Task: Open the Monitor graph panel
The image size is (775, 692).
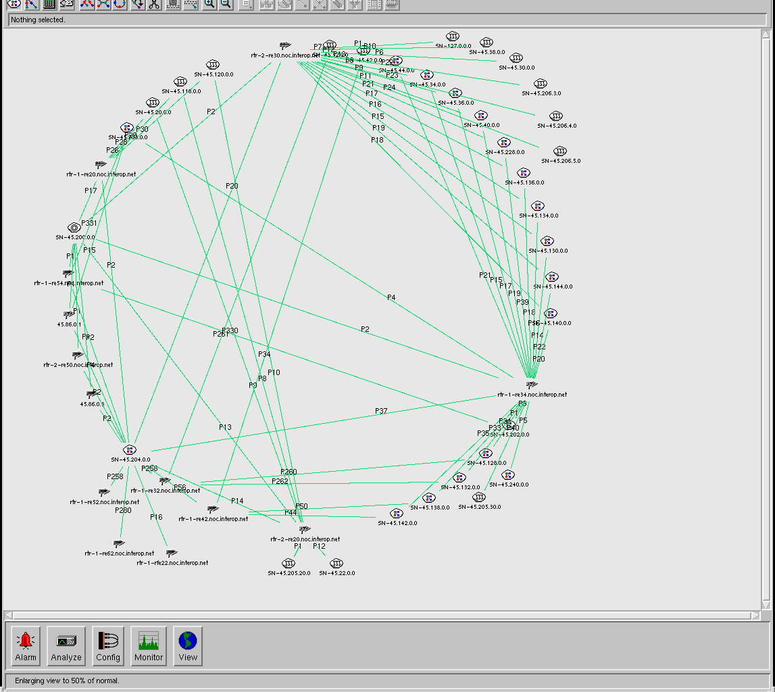Action: [148, 645]
